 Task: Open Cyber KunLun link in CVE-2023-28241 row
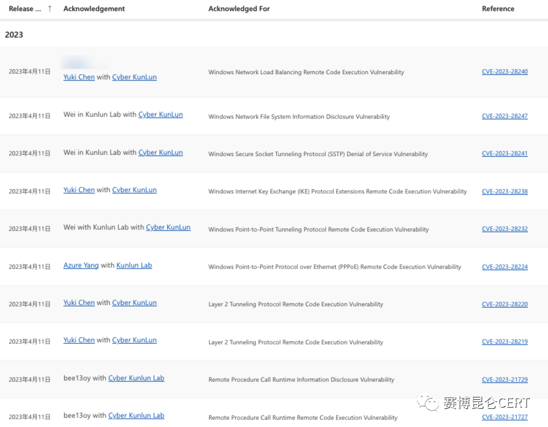coord(161,153)
